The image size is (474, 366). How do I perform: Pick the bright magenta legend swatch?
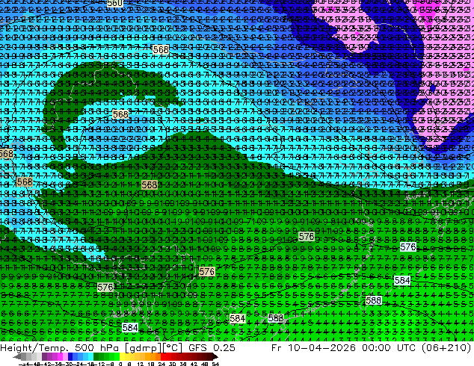coord(60,356)
